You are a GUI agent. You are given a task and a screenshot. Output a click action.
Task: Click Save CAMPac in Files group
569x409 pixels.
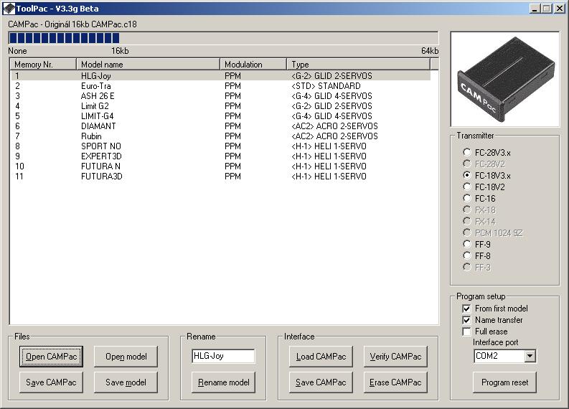(x=51, y=382)
